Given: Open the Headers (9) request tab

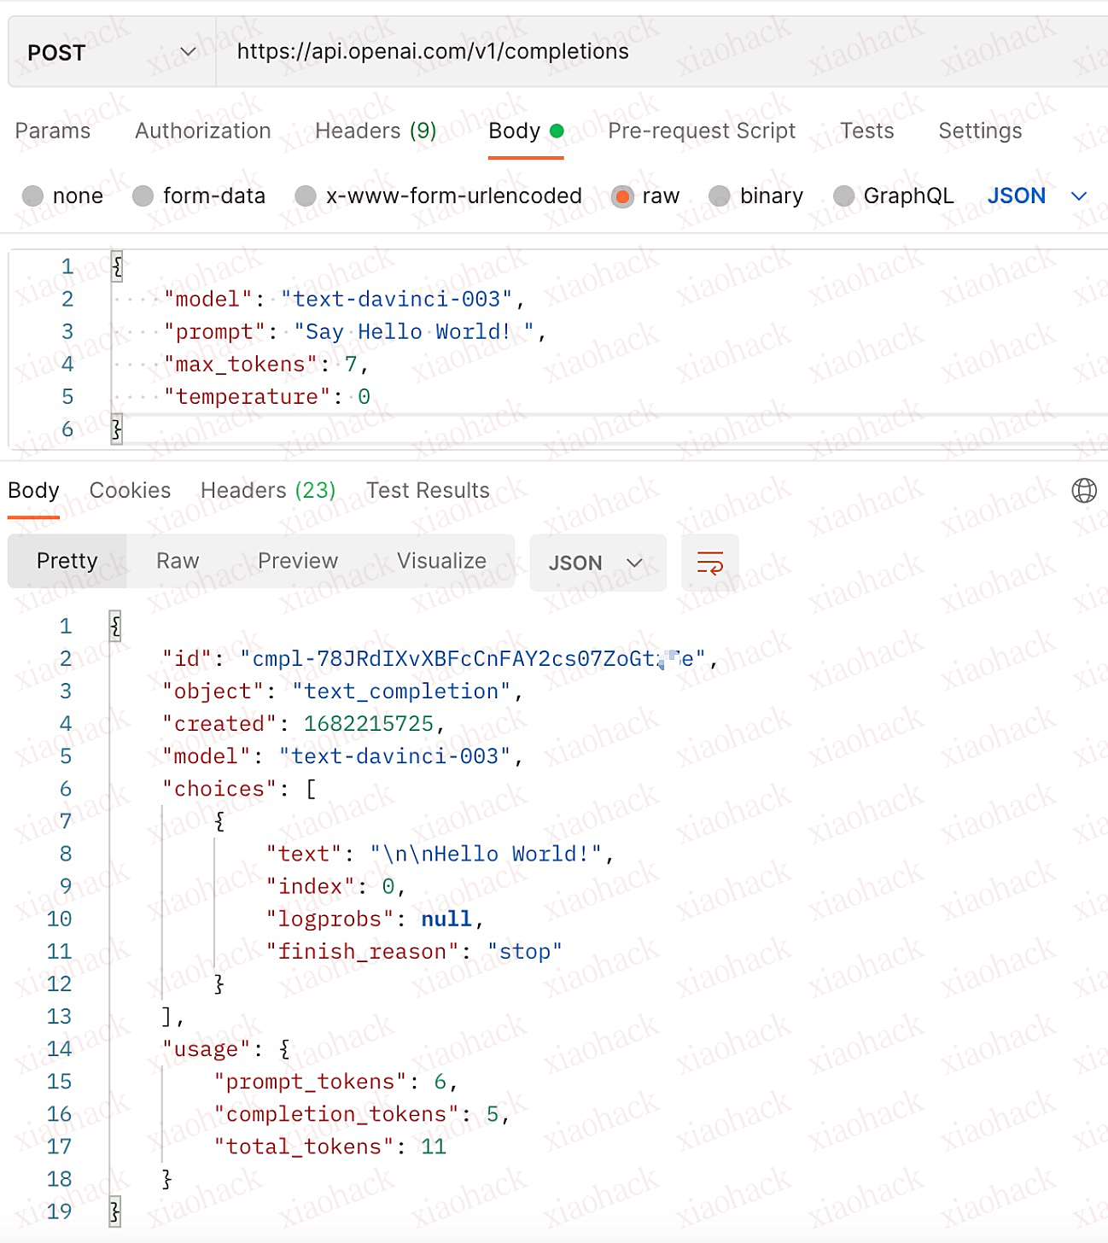Looking at the screenshot, I should pos(376,131).
